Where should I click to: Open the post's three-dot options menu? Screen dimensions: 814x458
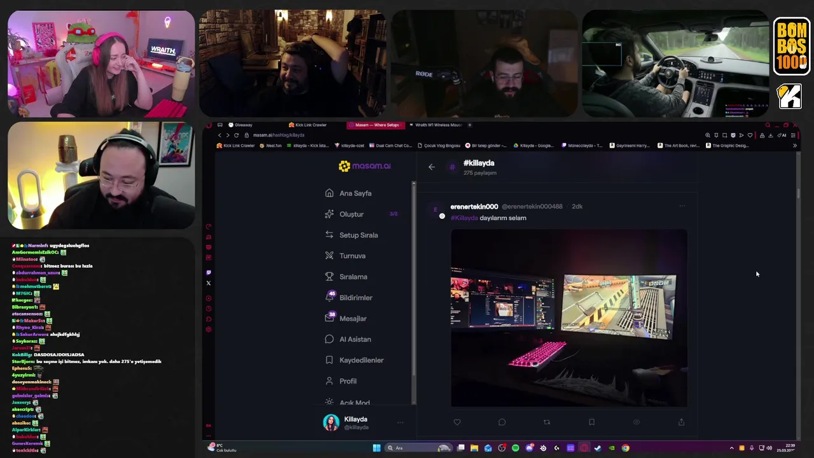tap(682, 206)
